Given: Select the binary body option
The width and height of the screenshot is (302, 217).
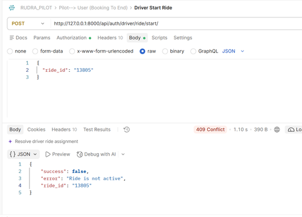Looking at the screenshot, I should pos(165,51).
